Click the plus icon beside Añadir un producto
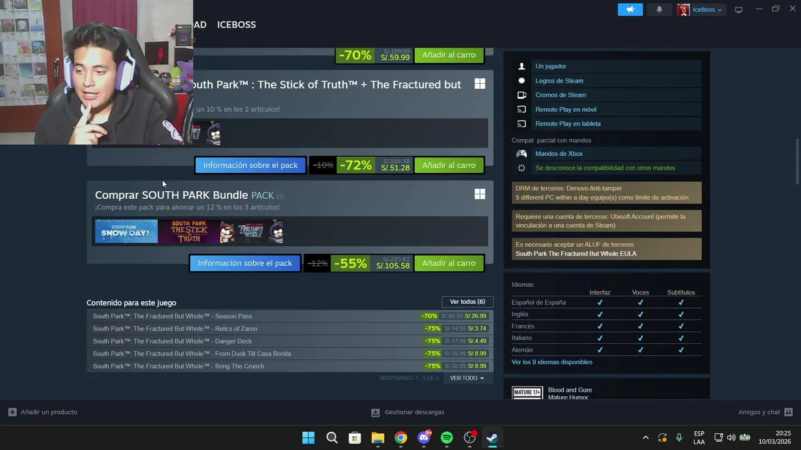The height and width of the screenshot is (450, 801). pos(13,412)
